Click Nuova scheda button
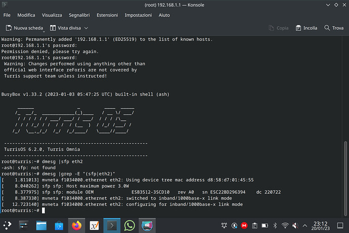 click(x=24, y=28)
